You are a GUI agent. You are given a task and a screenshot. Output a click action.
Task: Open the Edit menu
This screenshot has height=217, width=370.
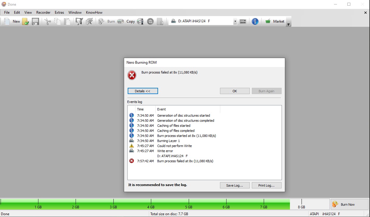pos(17,13)
